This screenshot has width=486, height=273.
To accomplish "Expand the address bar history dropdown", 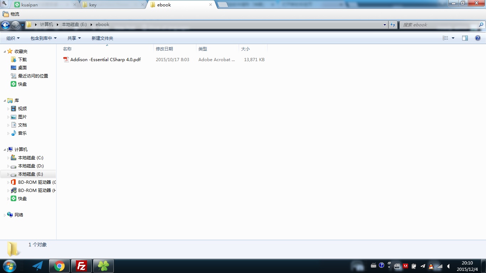I will point(385,25).
